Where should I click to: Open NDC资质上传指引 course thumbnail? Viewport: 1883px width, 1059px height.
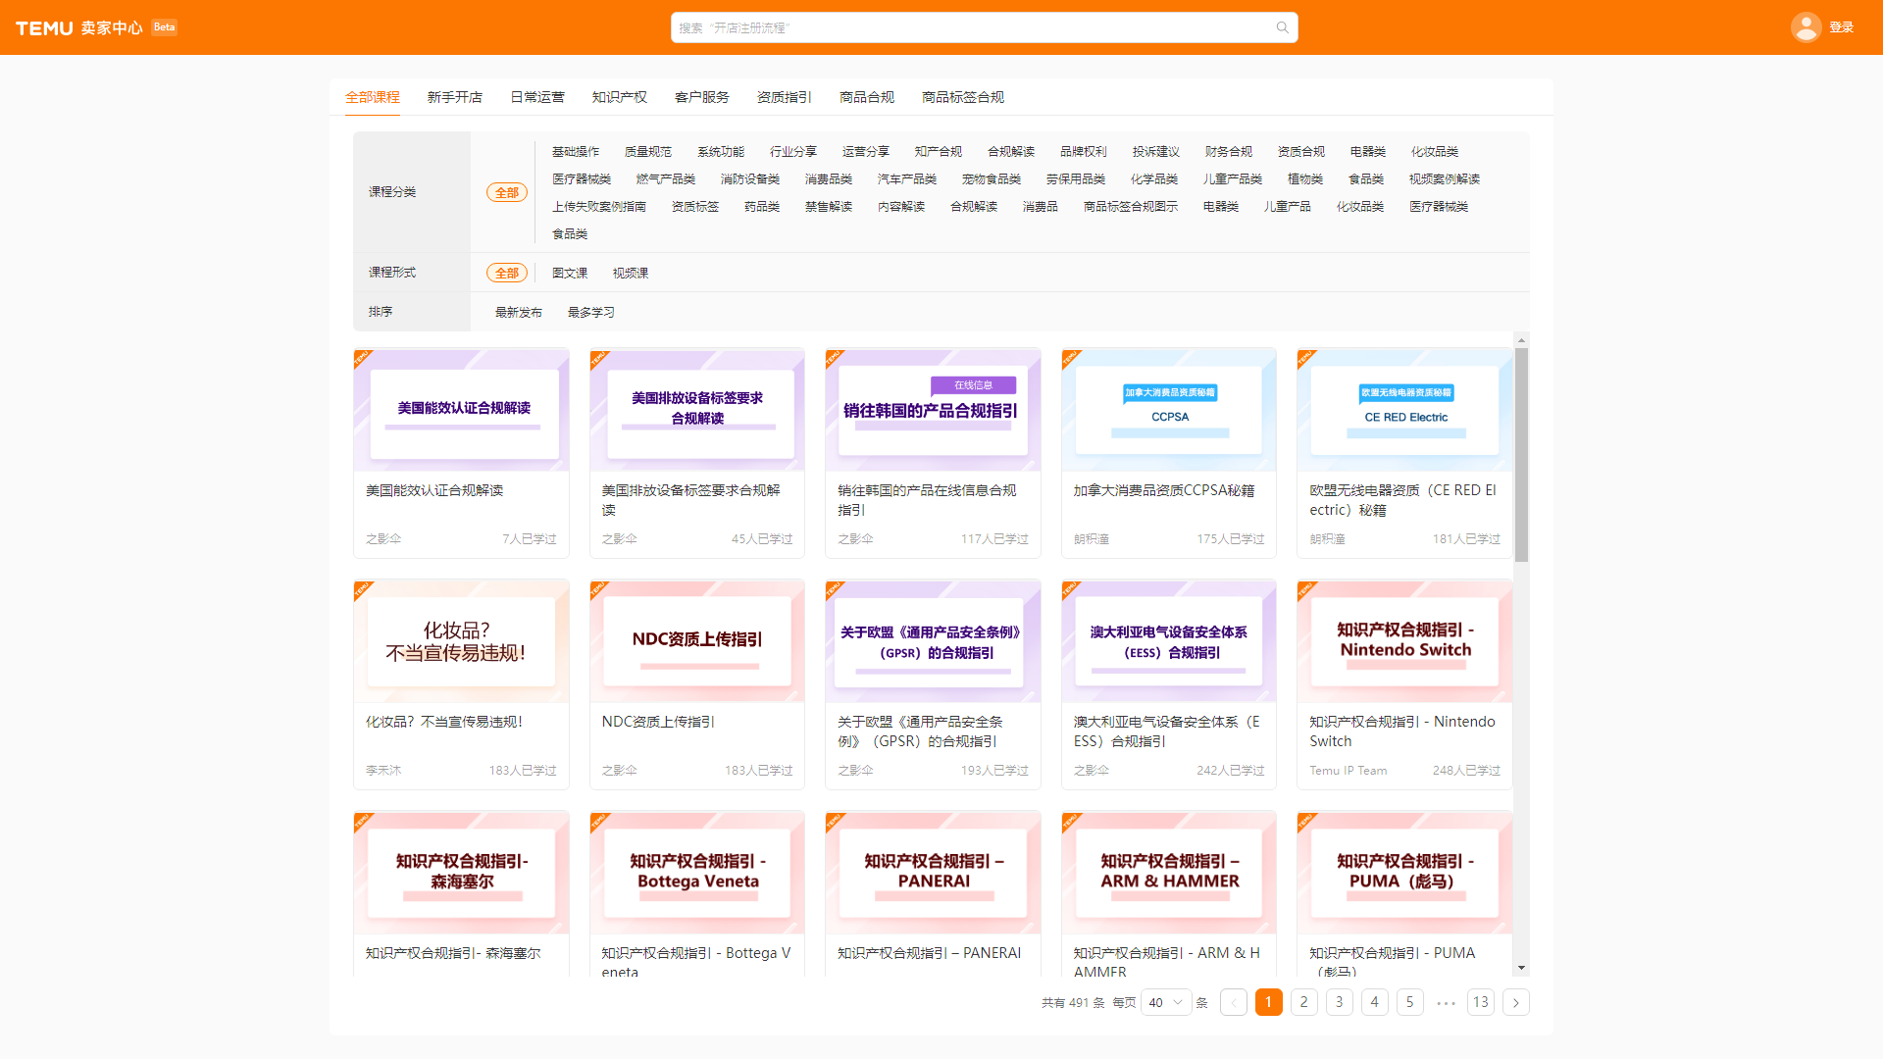(696, 640)
